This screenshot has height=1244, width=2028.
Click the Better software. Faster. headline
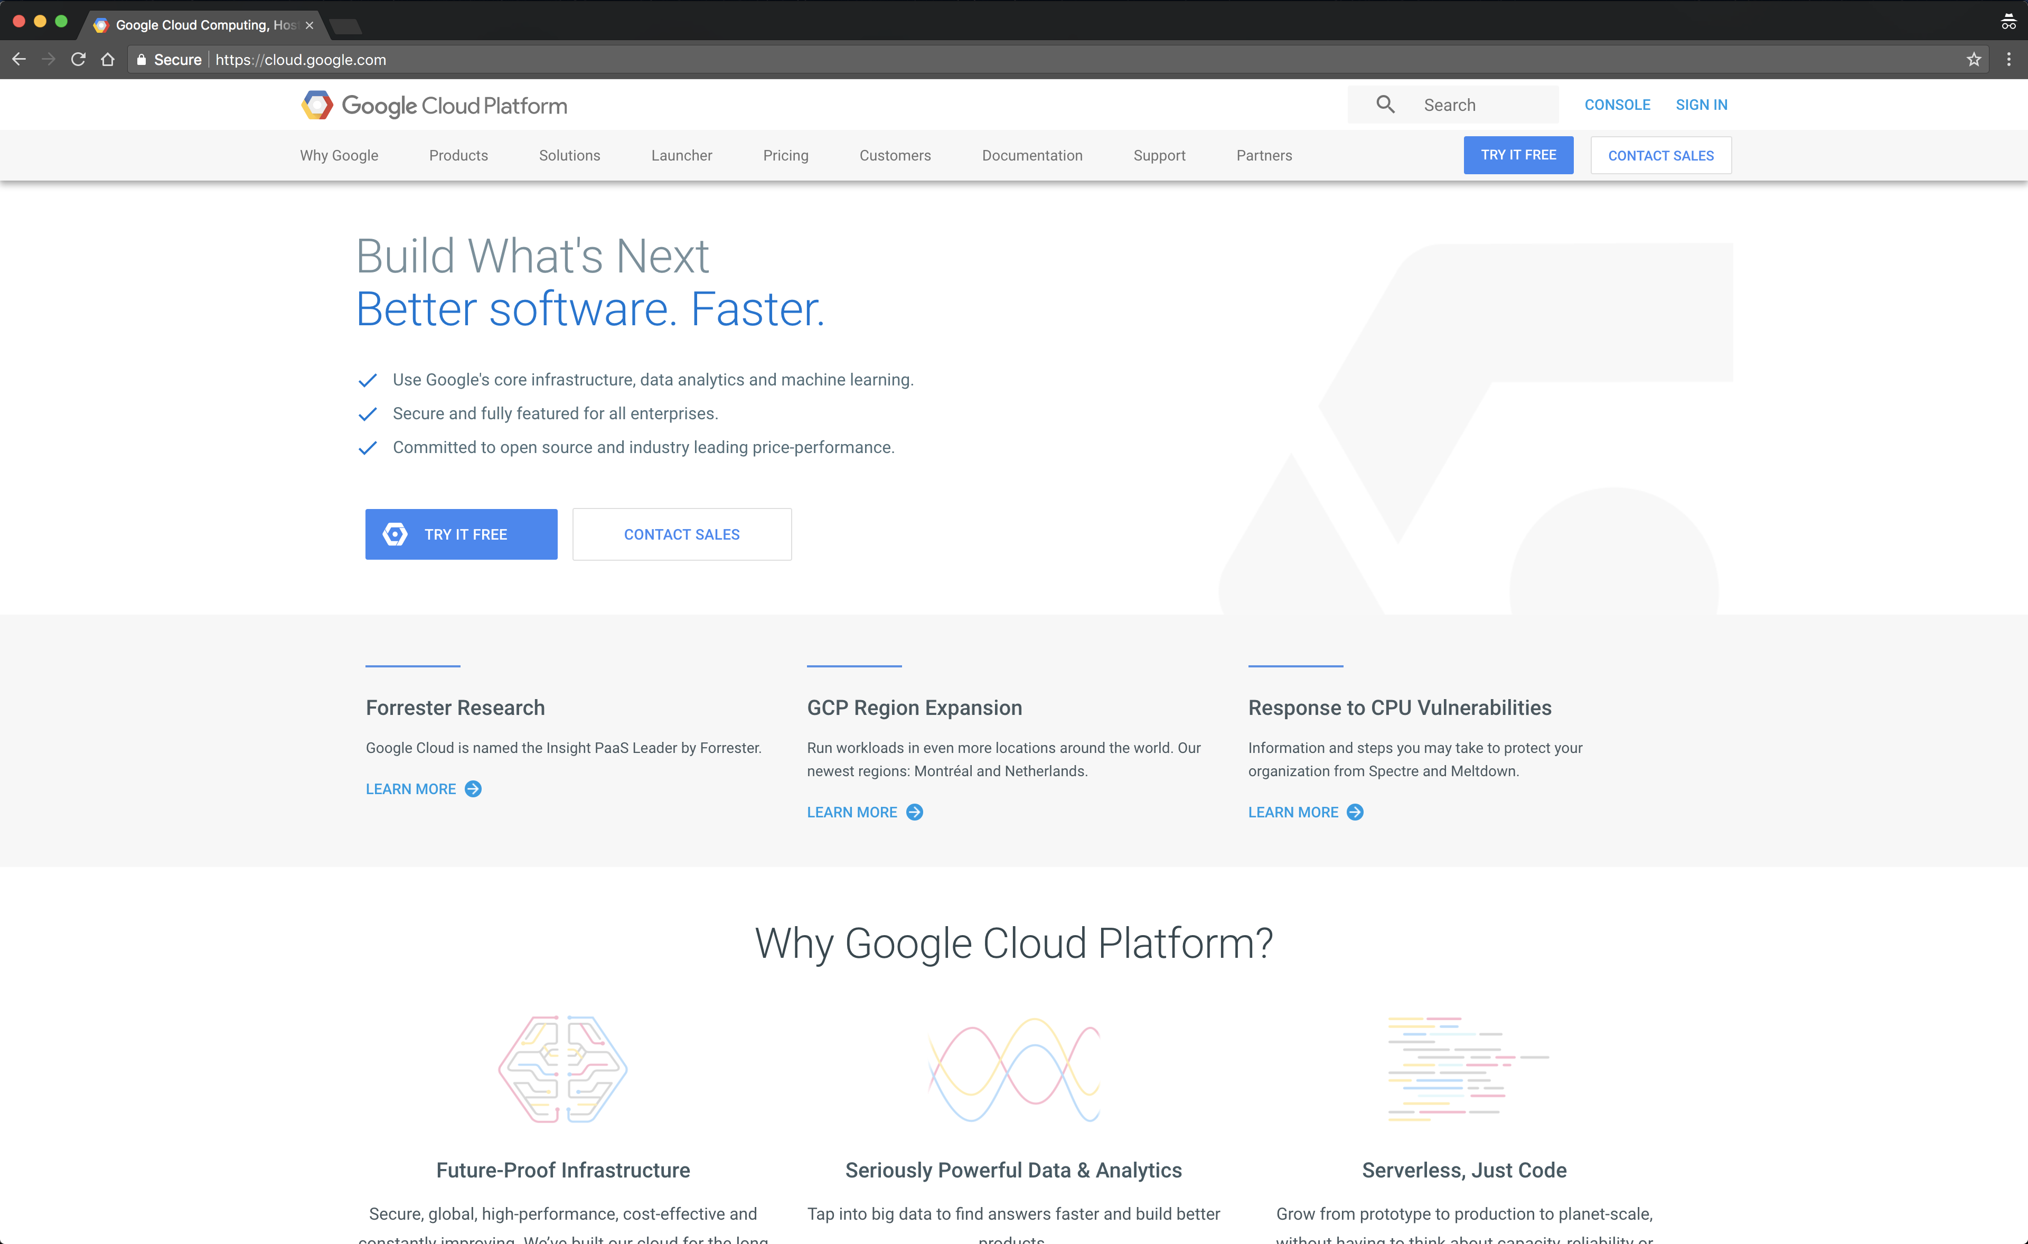(x=590, y=309)
